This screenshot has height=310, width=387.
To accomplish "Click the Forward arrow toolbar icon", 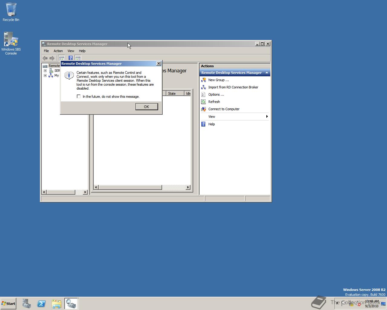I will 52,58.
